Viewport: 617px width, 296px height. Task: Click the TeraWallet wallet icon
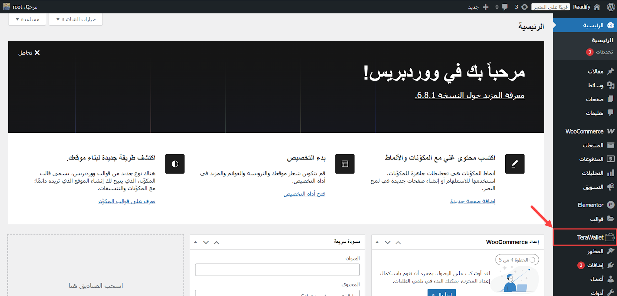(x=610, y=237)
